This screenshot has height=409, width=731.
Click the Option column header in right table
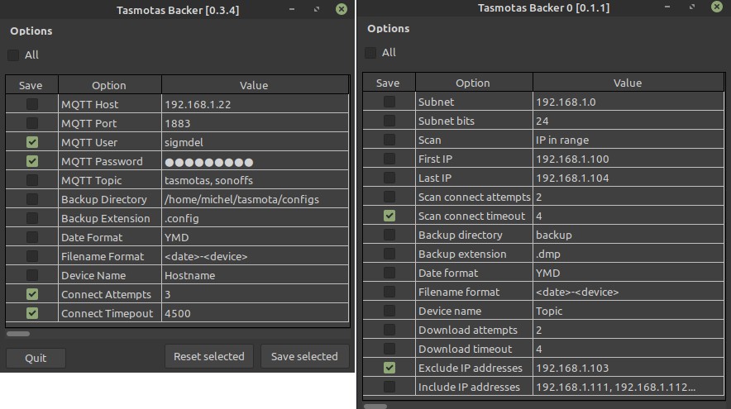tap(473, 83)
